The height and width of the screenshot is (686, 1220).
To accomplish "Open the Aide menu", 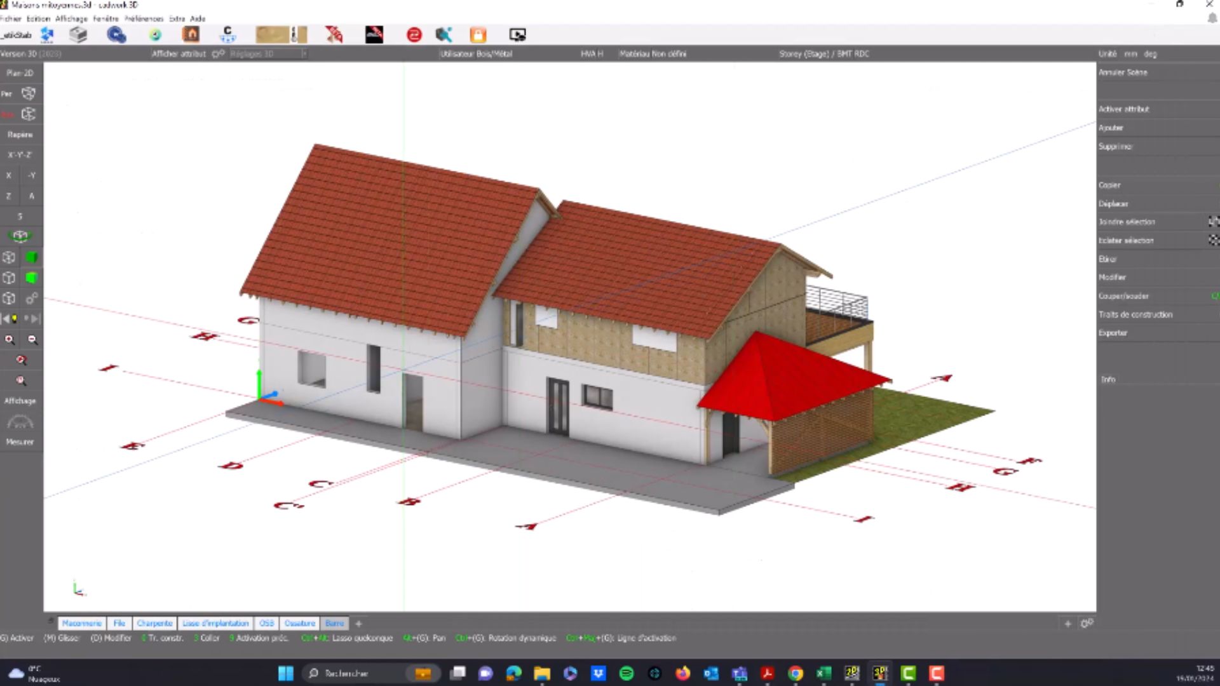I will [198, 18].
